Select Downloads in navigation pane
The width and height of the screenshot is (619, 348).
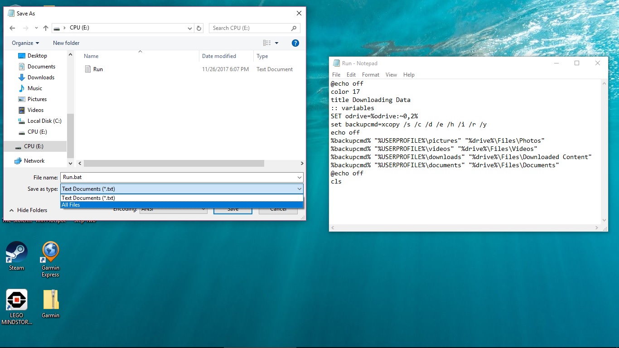click(x=41, y=77)
